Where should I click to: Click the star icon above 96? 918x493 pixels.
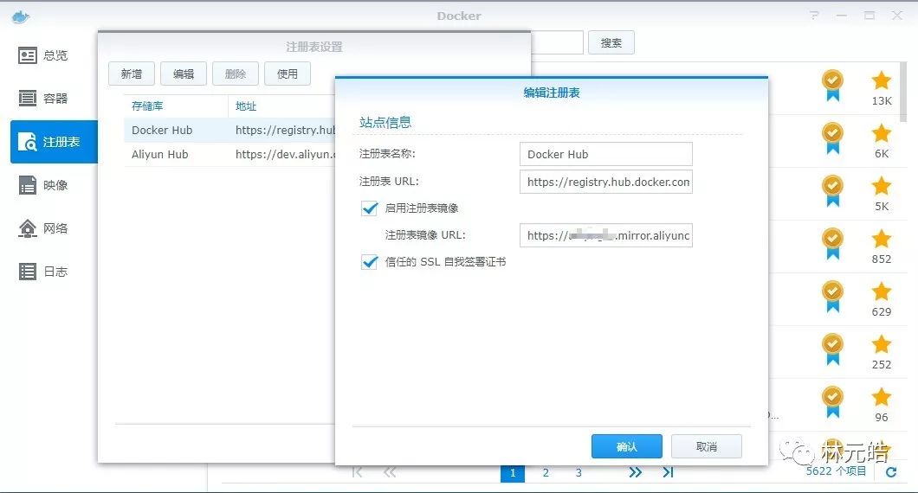[x=881, y=397]
